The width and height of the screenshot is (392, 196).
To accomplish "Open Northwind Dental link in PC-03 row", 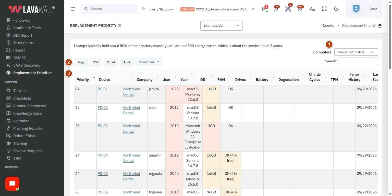I will click(131, 129).
